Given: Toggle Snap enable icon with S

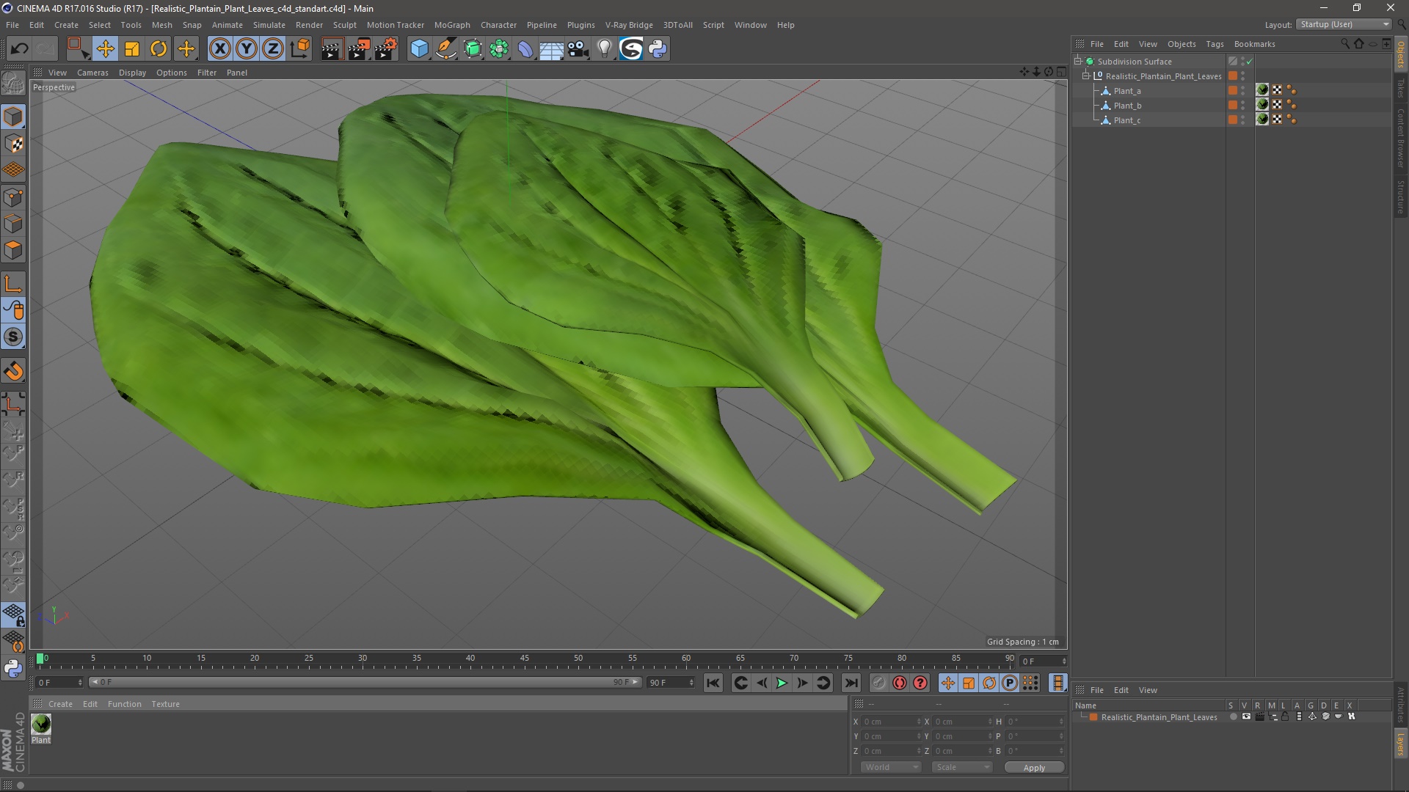Looking at the screenshot, I should click(x=13, y=337).
